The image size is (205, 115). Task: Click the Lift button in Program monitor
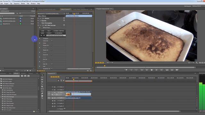[x=167, y=70]
